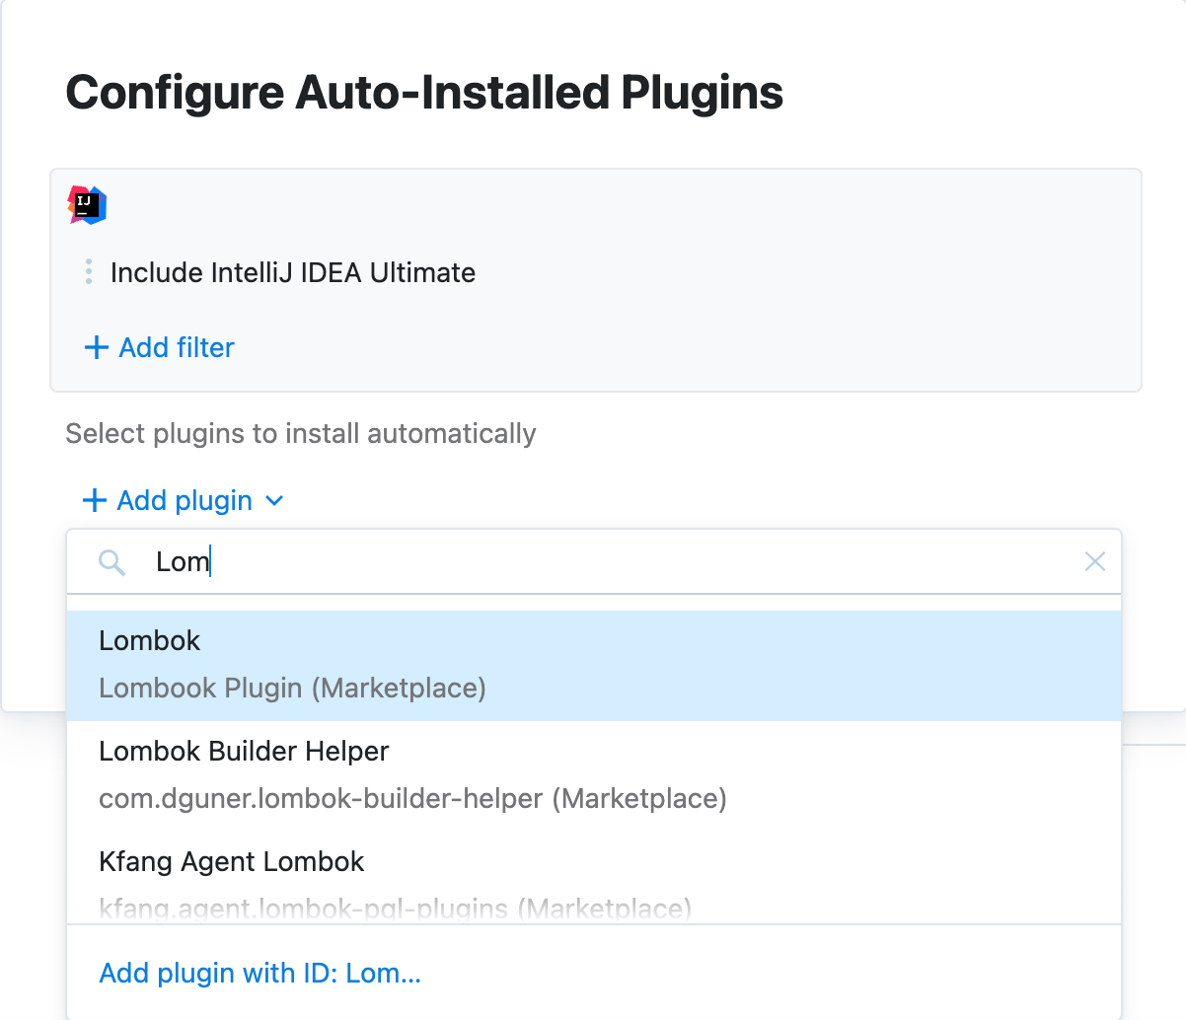Click the Add filter link
The width and height of the screenshot is (1186, 1020).
[177, 347]
